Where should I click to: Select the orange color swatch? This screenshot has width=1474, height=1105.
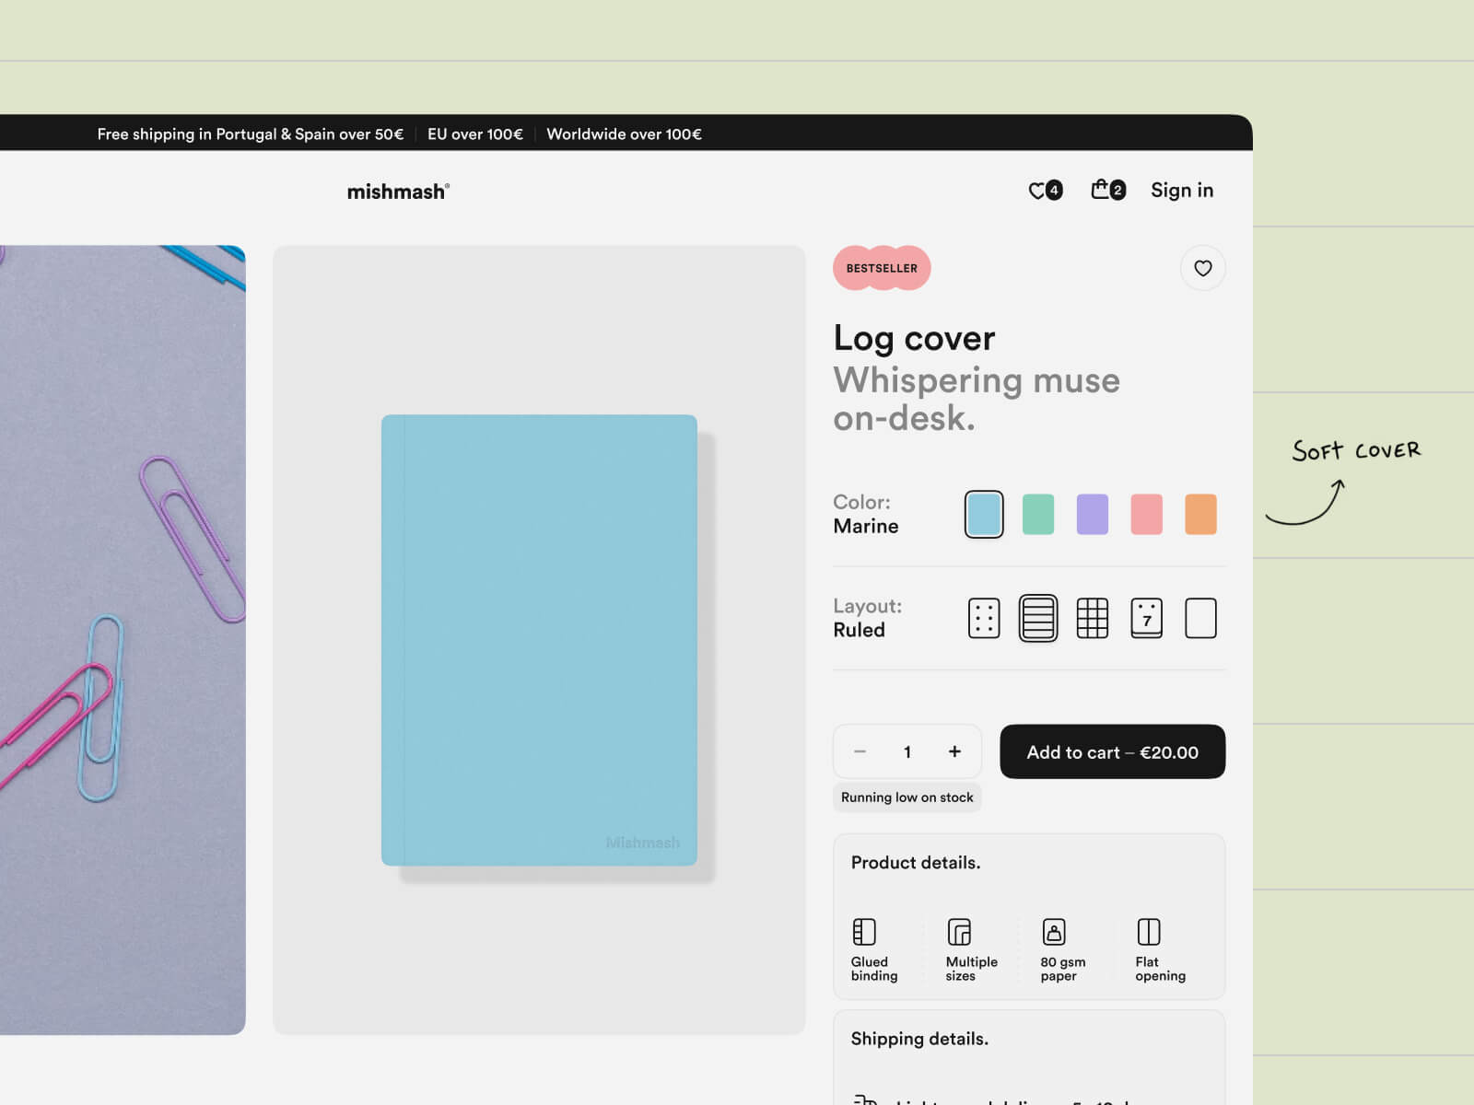click(x=1199, y=514)
